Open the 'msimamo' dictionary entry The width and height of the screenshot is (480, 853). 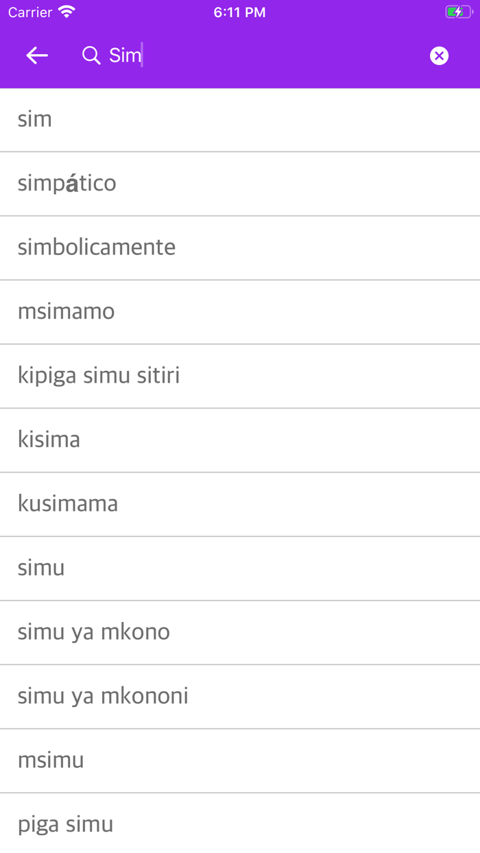240,311
